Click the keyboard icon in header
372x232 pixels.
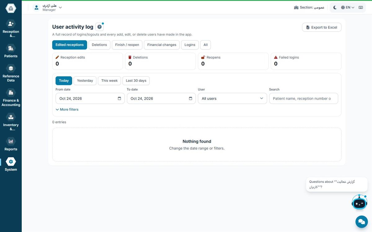pyautogui.click(x=361, y=7)
